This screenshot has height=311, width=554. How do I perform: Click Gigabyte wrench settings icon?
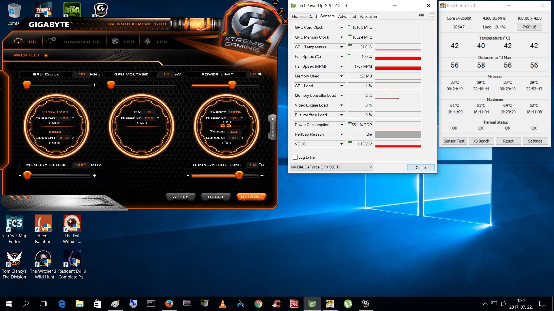point(281,12)
